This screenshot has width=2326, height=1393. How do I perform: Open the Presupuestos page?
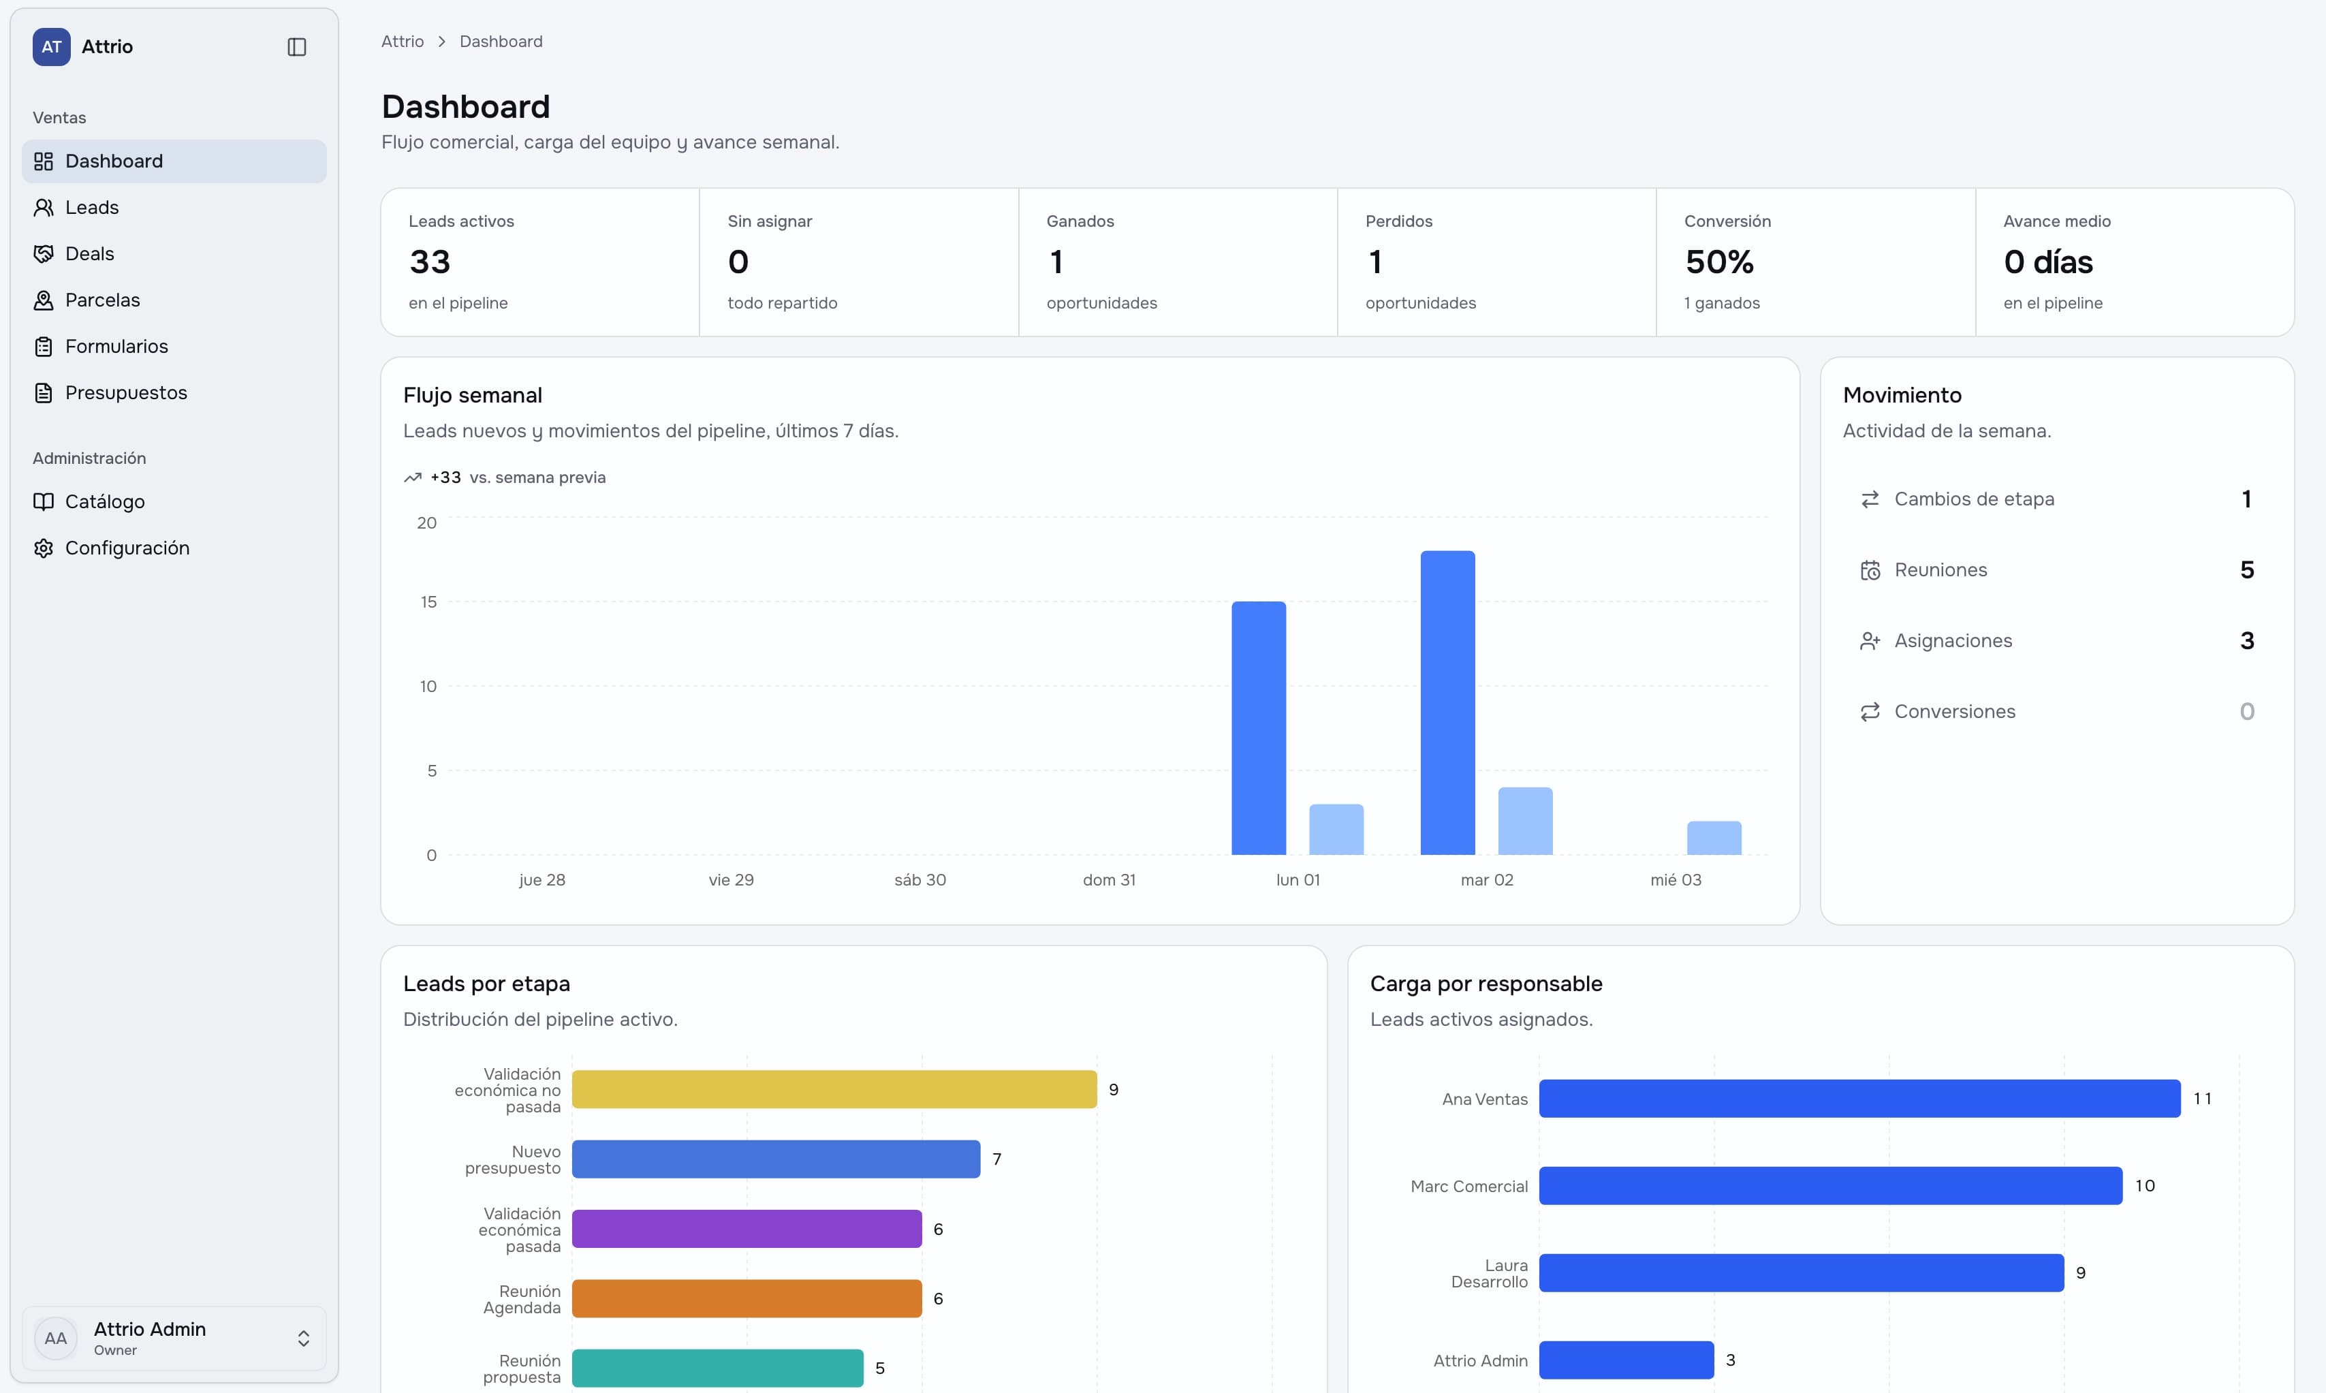pyautogui.click(x=174, y=392)
